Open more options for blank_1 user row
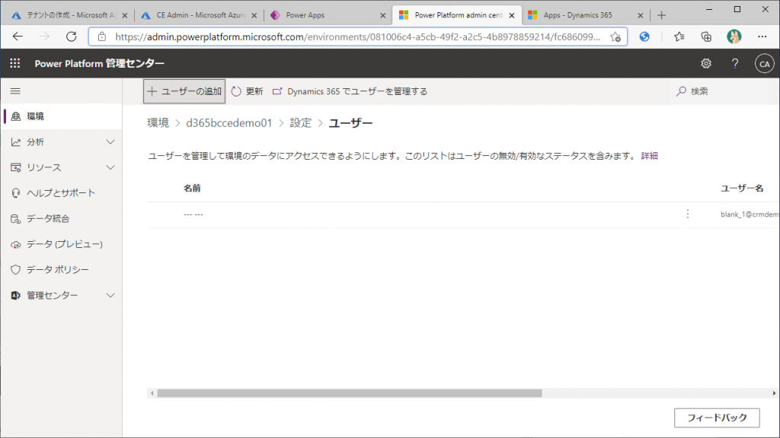 (x=688, y=214)
